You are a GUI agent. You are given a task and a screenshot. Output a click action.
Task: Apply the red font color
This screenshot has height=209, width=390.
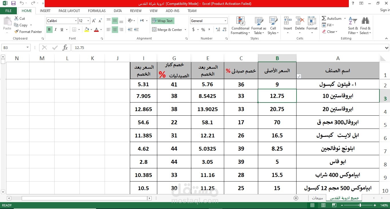(x=96, y=29)
